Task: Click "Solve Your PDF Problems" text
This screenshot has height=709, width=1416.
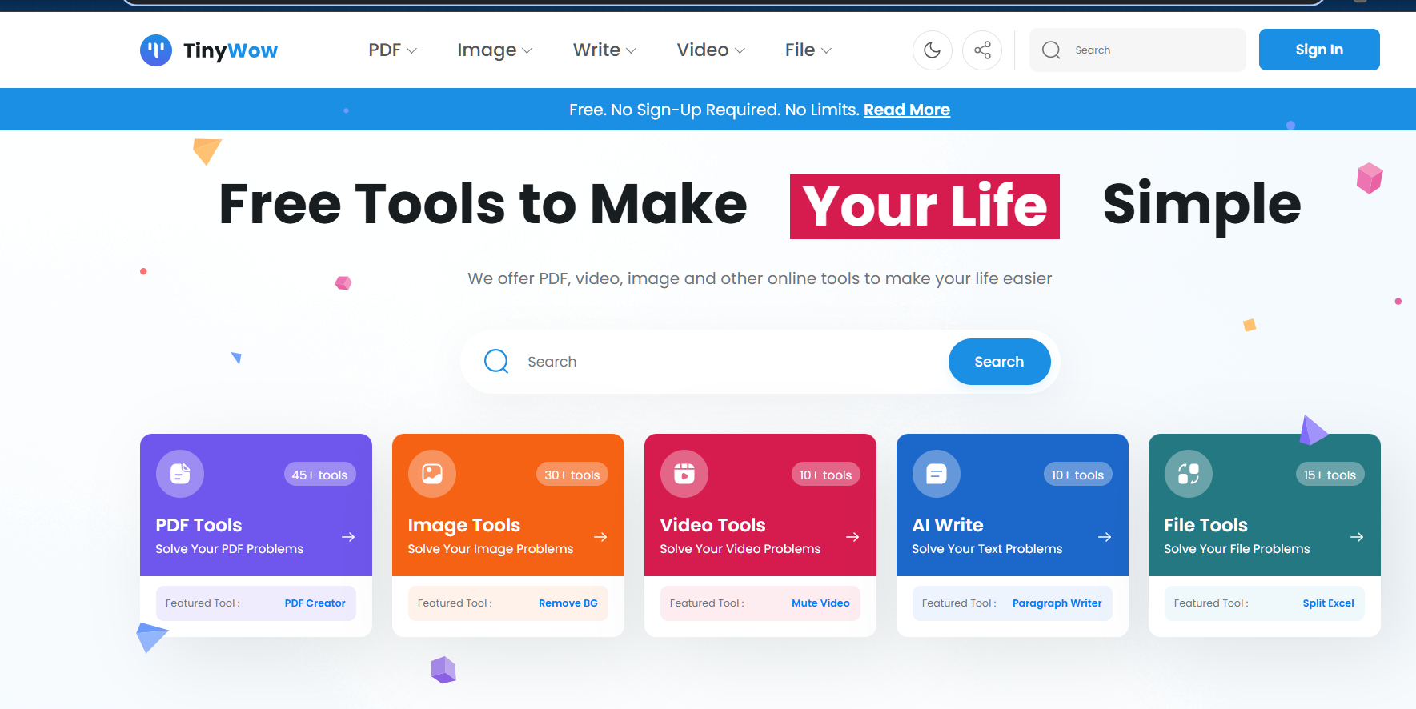Action: tap(230, 549)
